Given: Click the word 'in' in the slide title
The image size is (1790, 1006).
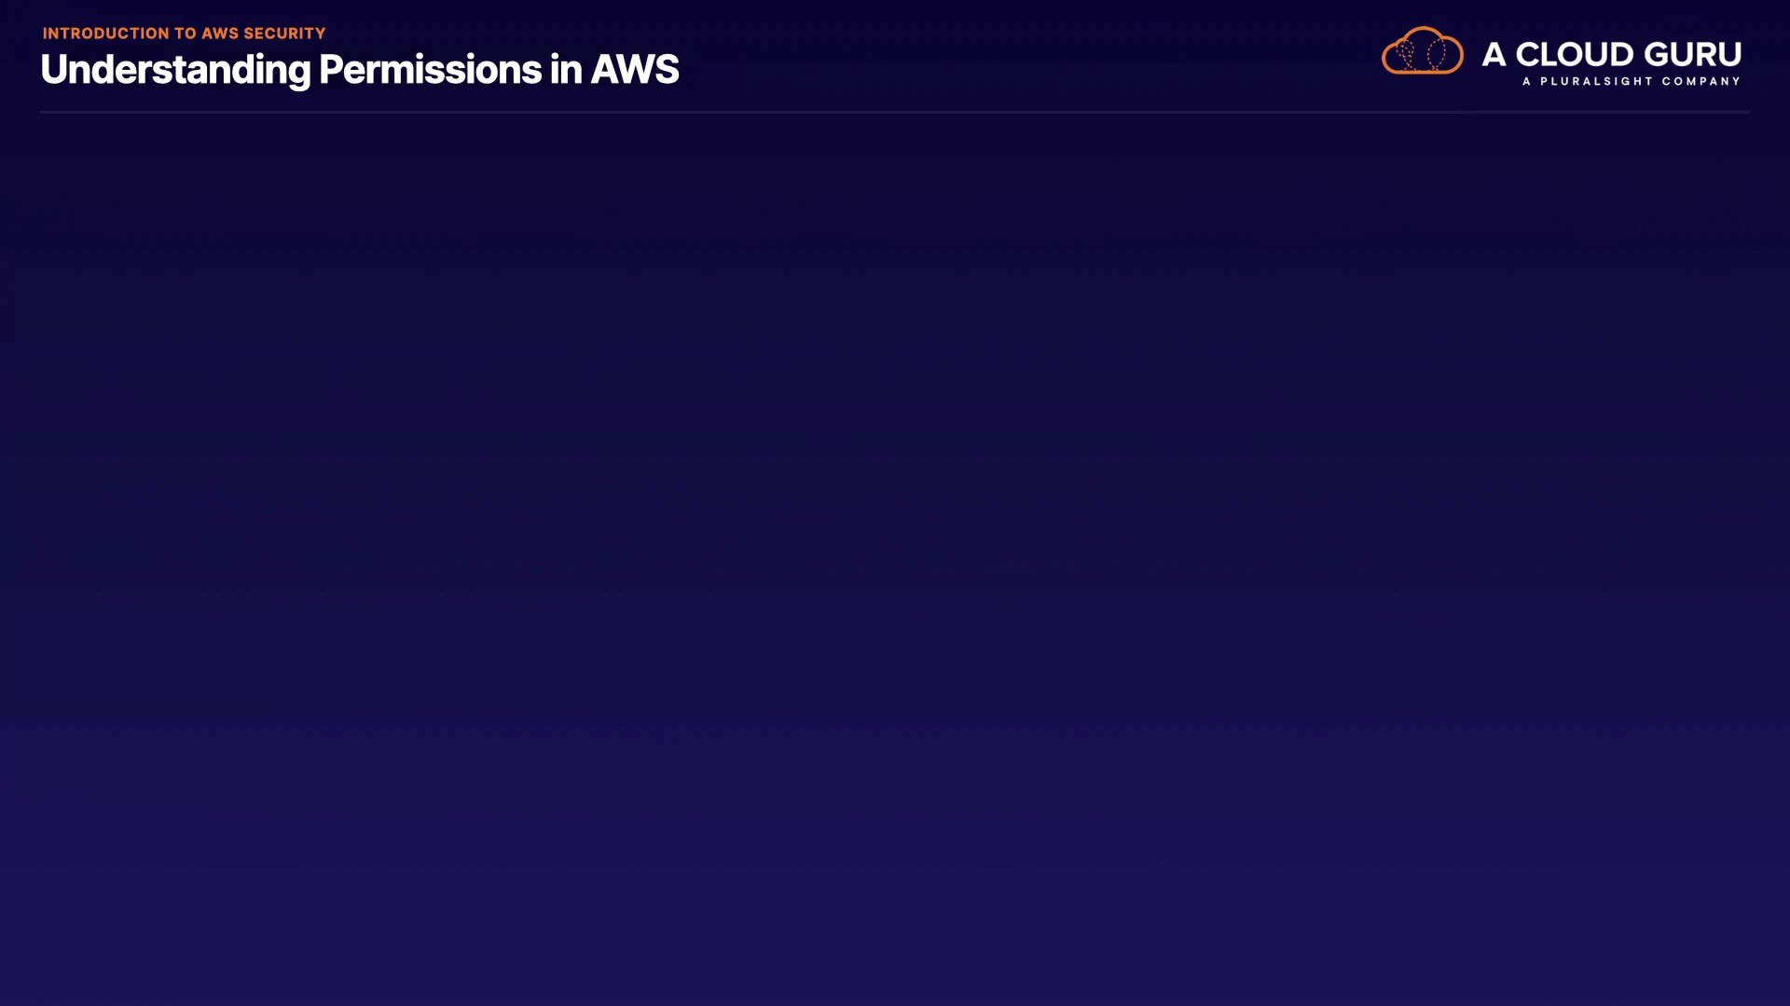Looking at the screenshot, I should click(x=566, y=70).
